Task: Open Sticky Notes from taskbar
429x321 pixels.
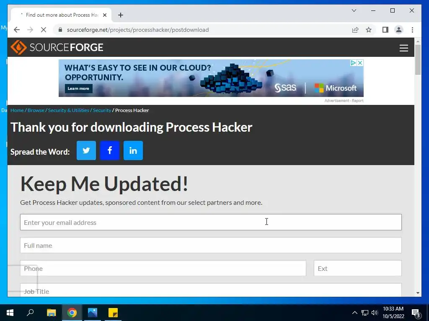Action: [x=113, y=313]
